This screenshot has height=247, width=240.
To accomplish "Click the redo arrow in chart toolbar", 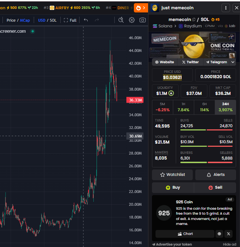I will point(97,20).
